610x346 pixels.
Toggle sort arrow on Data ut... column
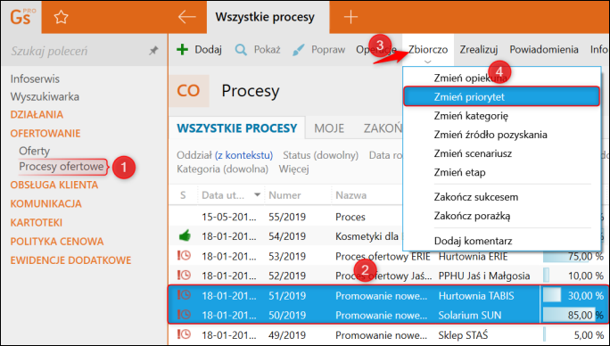[x=257, y=194]
